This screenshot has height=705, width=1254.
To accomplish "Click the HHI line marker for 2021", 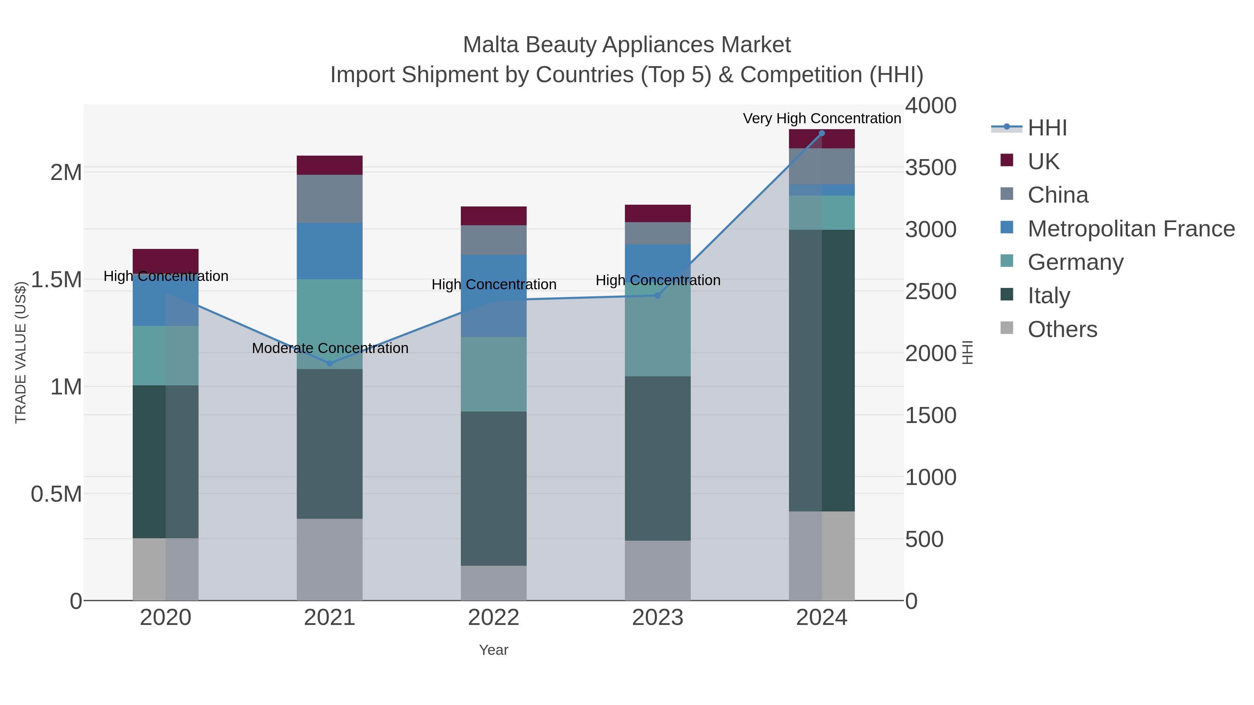I will tap(330, 363).
